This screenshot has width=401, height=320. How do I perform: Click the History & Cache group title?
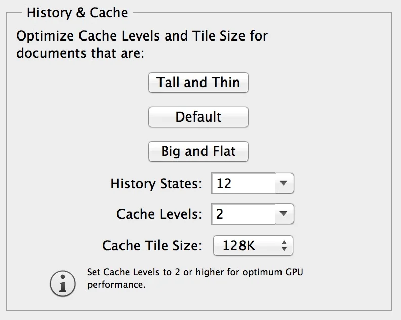pyautogui.click(x=77, y=12)
